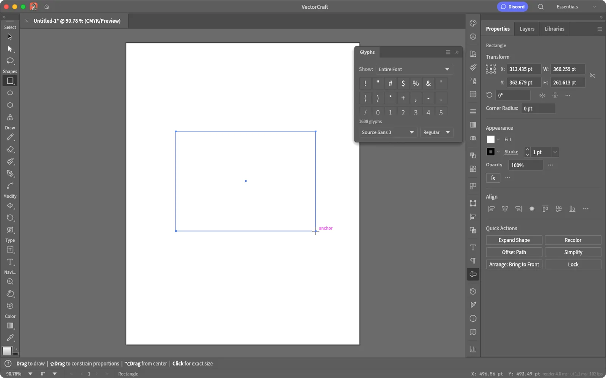This screenshot has width=606, height=378.
Task: Click the Recolor quick action
Action: pyautogui.click(x=573, y=240)
